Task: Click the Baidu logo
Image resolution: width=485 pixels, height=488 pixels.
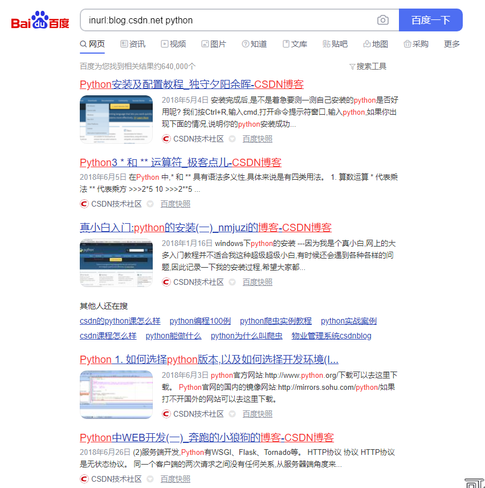Action: pos(40,20)
